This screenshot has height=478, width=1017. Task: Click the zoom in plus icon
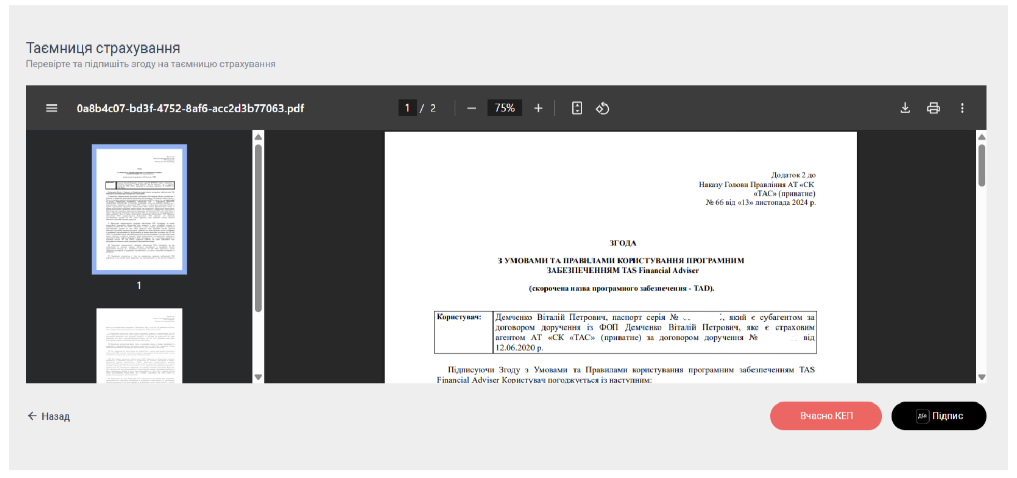pos(538,108)
